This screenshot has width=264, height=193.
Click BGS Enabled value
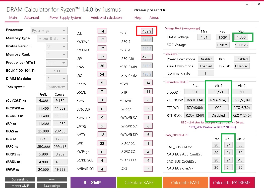tap(242, 59)
